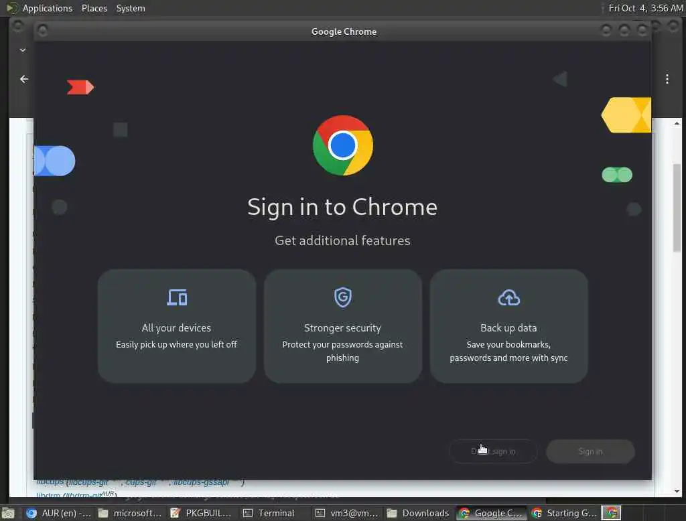Click the devices icon above "All your devices"
Viewport: 686px width, 521px height.
tap(177, 297)
